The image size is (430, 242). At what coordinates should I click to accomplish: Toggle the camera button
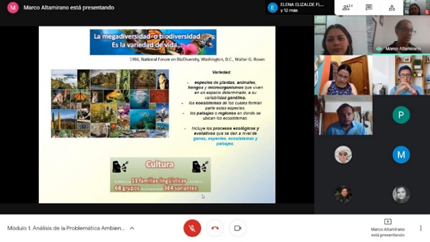coord(237,228)
